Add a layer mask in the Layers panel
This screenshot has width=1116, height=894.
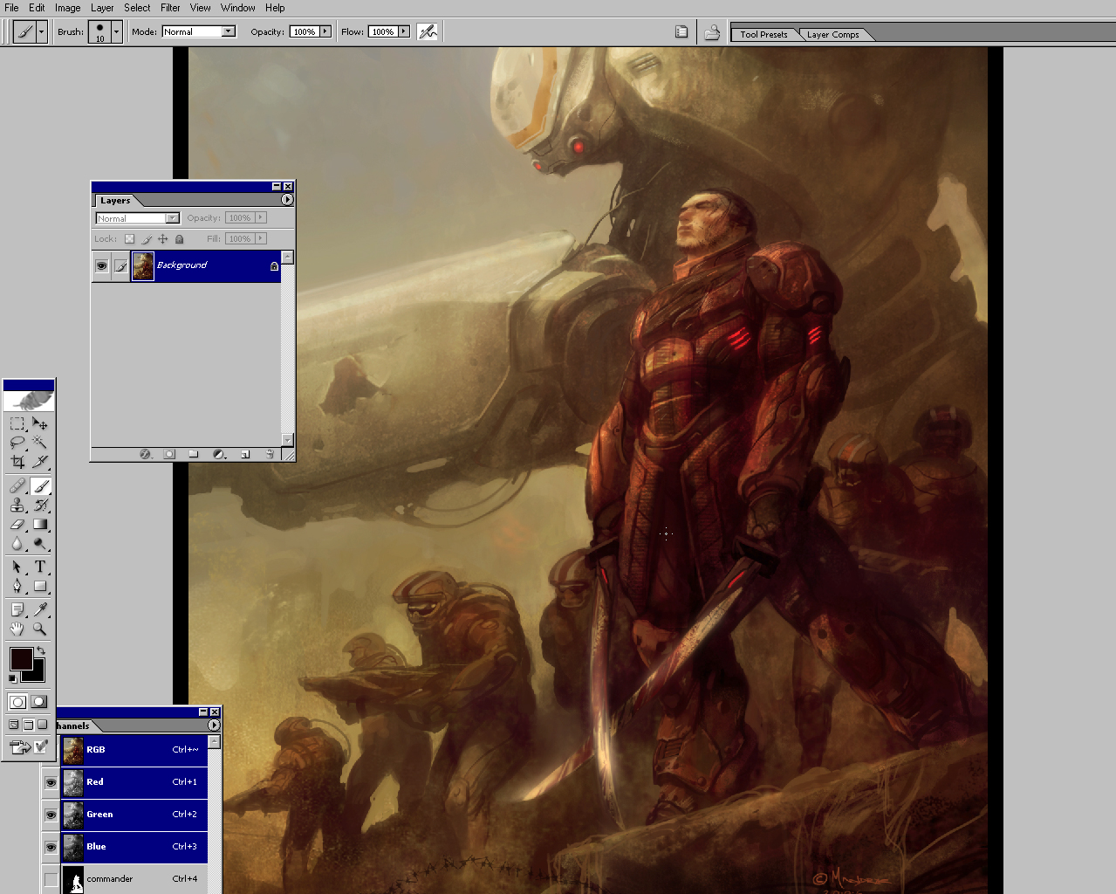pos(169,454)
